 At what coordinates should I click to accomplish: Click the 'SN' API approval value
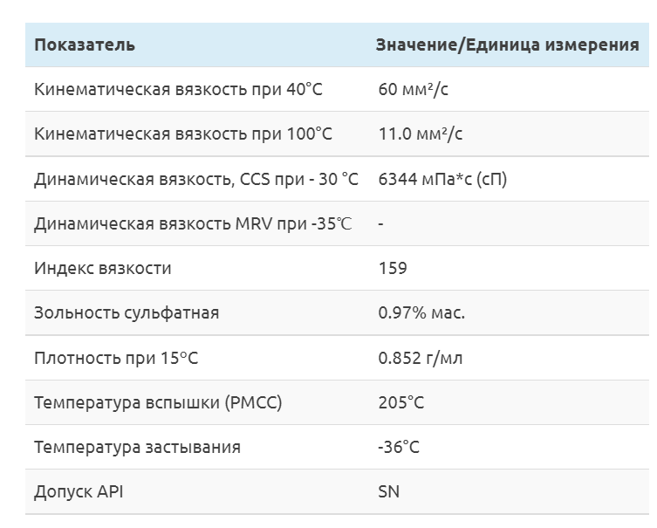389,492
